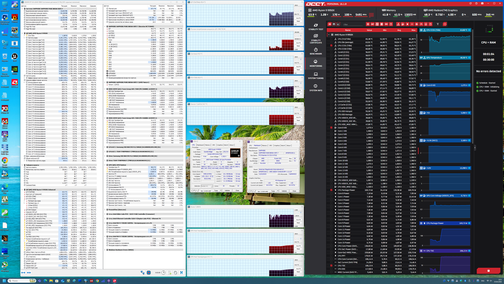Viewport: 504px width, 284px height.
Task: Switch OCCT monitoring to graph-only view icon
Action: coord(338,24)
